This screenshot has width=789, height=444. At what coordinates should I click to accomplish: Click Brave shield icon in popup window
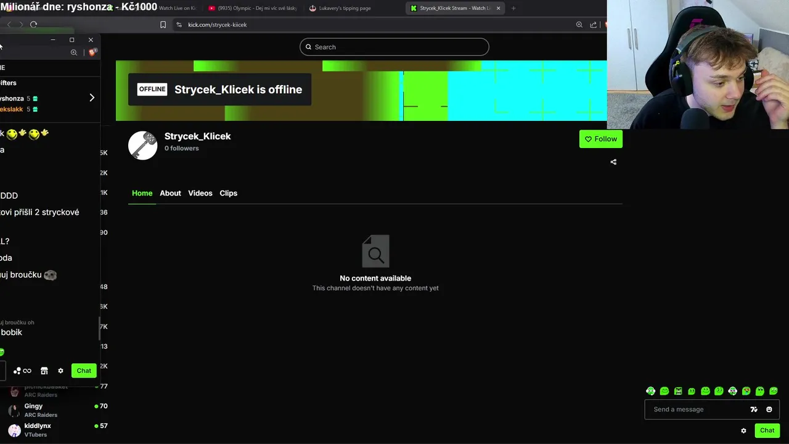pos(92,52)
